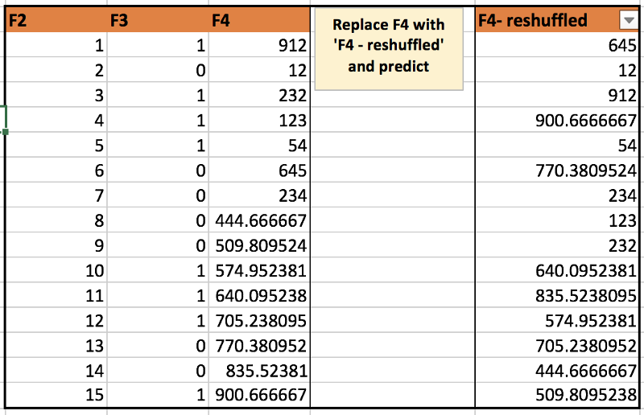Select F2 cell with value 15

[x=56, y=394]
